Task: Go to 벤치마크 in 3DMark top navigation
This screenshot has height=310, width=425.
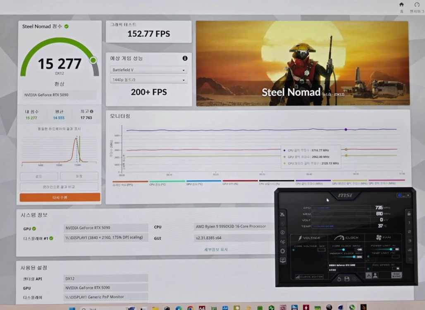Action: click(x=417, y=7)
